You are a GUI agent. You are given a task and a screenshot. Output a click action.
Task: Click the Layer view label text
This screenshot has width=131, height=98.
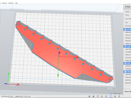pyautogui.click(x=119, y=93)
